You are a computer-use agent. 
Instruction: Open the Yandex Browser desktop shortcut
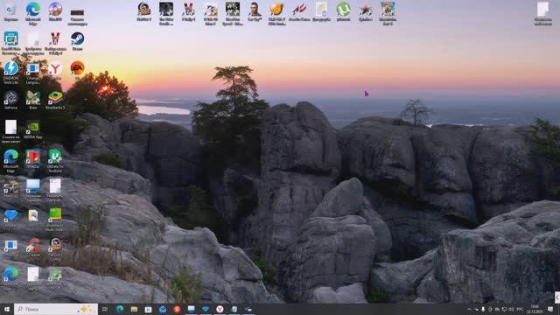[x=55, y=70]
